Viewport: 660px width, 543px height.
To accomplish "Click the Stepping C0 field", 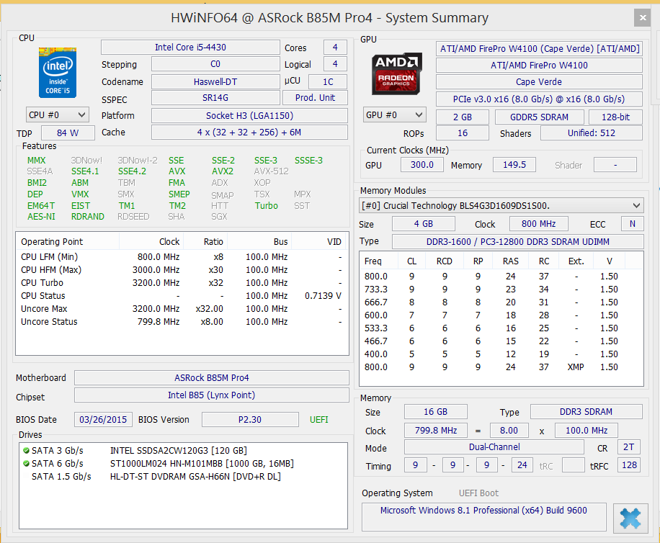I will pos(215,64).
